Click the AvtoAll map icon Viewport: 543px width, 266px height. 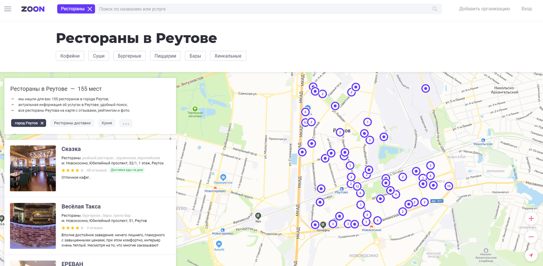(219, 244)
